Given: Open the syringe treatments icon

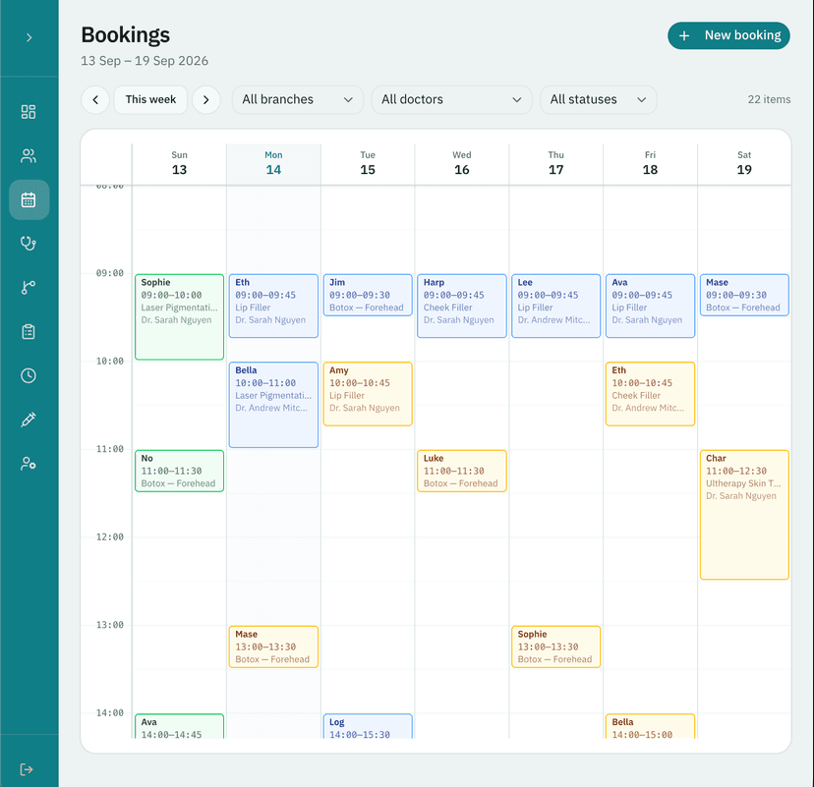Looking at the screenshot, I should [29, 420].
